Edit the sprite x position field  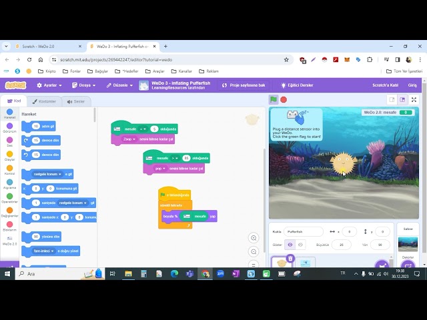click(x=350, y=231)
